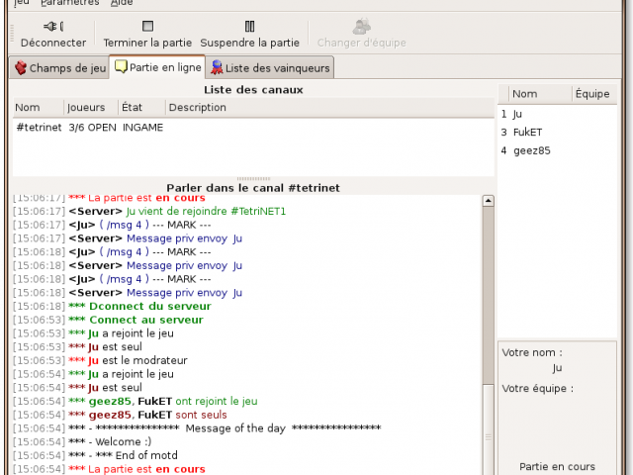Image resolution: width=633 pixels, height=475 pixels.
Task: Click the chat scrollbar up arrow
Action: pyautogui.click(x=488, y=201)
